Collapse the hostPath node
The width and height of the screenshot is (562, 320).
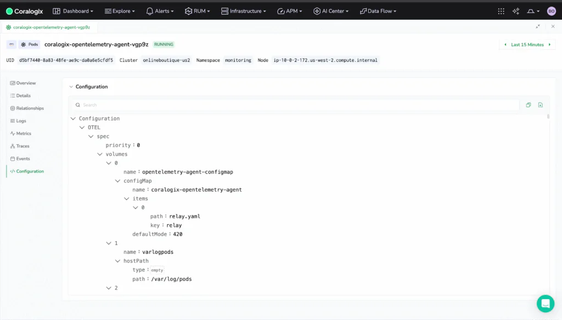pyautogui.click(x=117, y=261)
